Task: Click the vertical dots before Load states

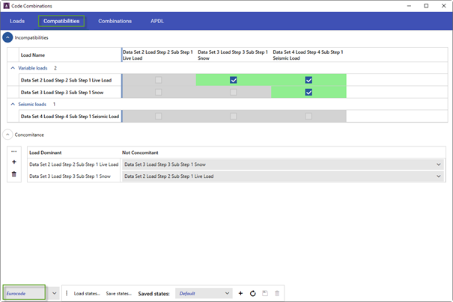Action: click(x=67, y=293)
